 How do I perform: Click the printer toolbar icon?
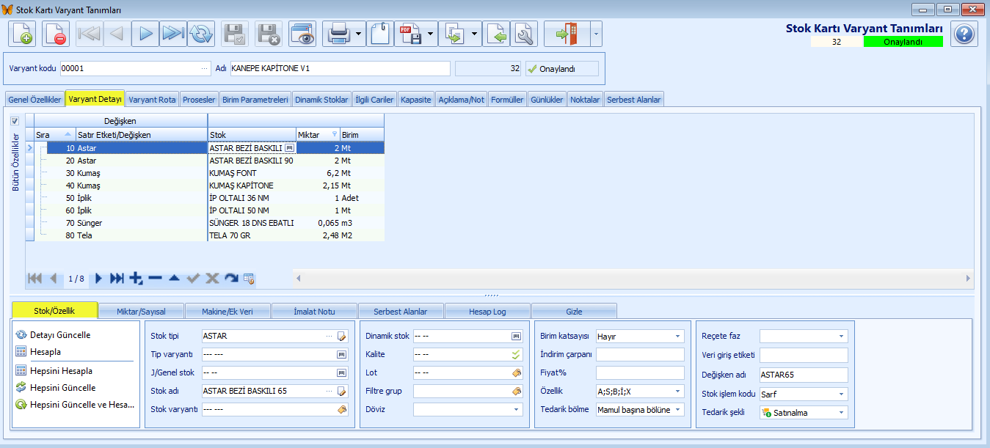(x=338, y=34)
